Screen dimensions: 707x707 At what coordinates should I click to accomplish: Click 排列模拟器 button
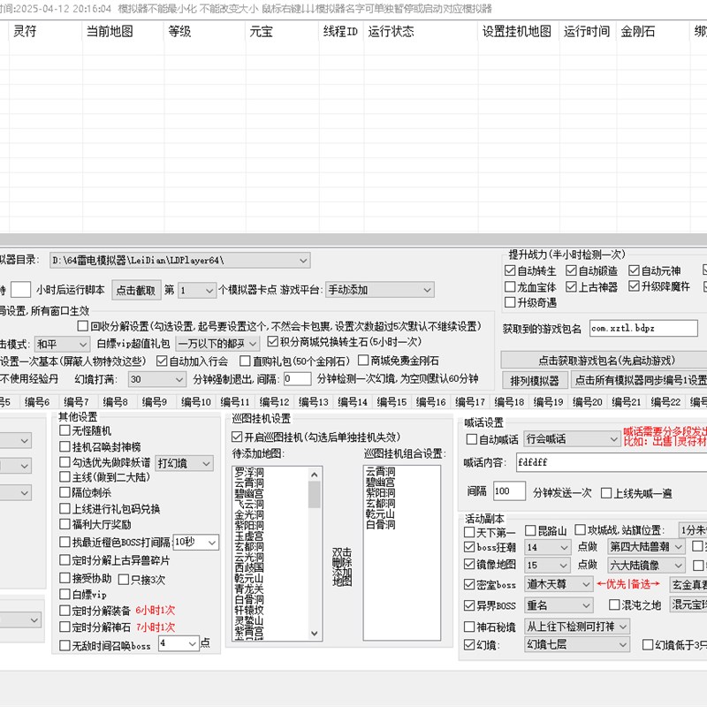pyautogui.click(x=535, y=381)
